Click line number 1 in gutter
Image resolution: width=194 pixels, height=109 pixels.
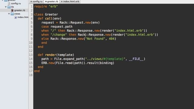[x=32, y=6]
